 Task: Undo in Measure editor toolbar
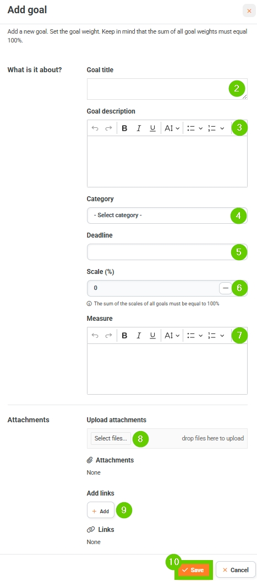coord(95,335)
